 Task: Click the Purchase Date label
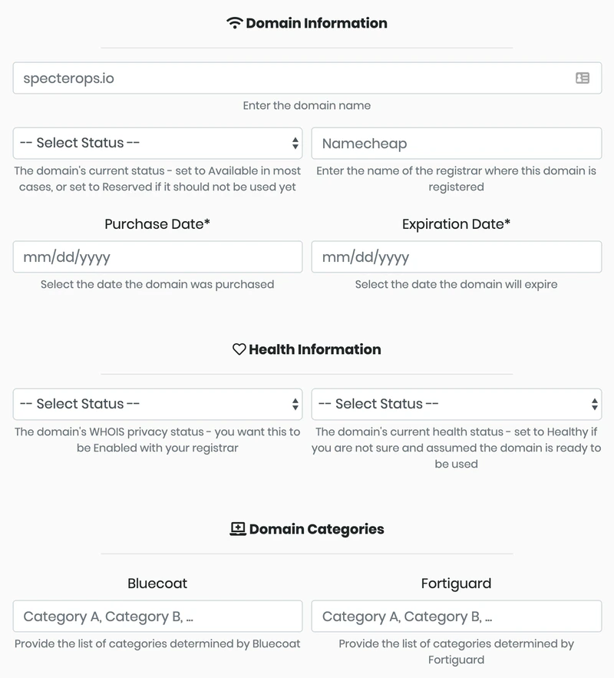point(157,224)
